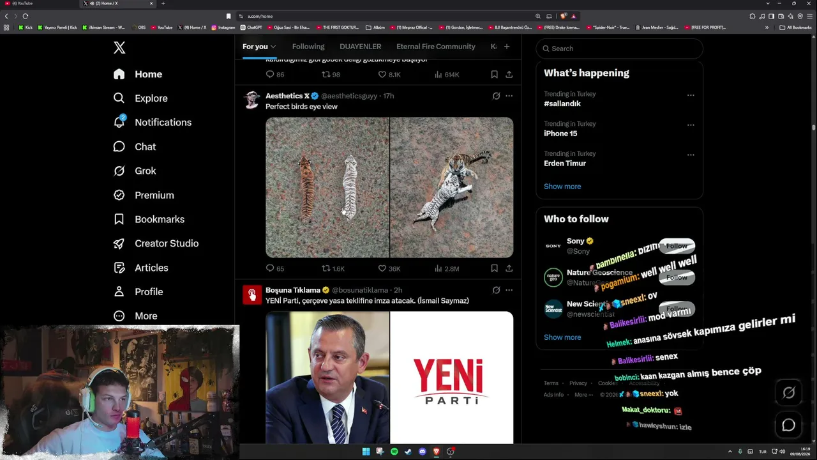Open the floating Grok button
Screen dimensions: 817x460
coord(789,394)
